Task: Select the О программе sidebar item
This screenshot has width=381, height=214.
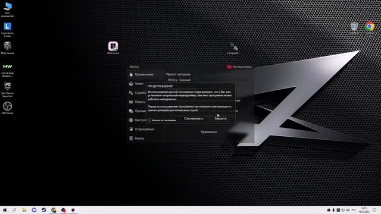Action: 145,130
